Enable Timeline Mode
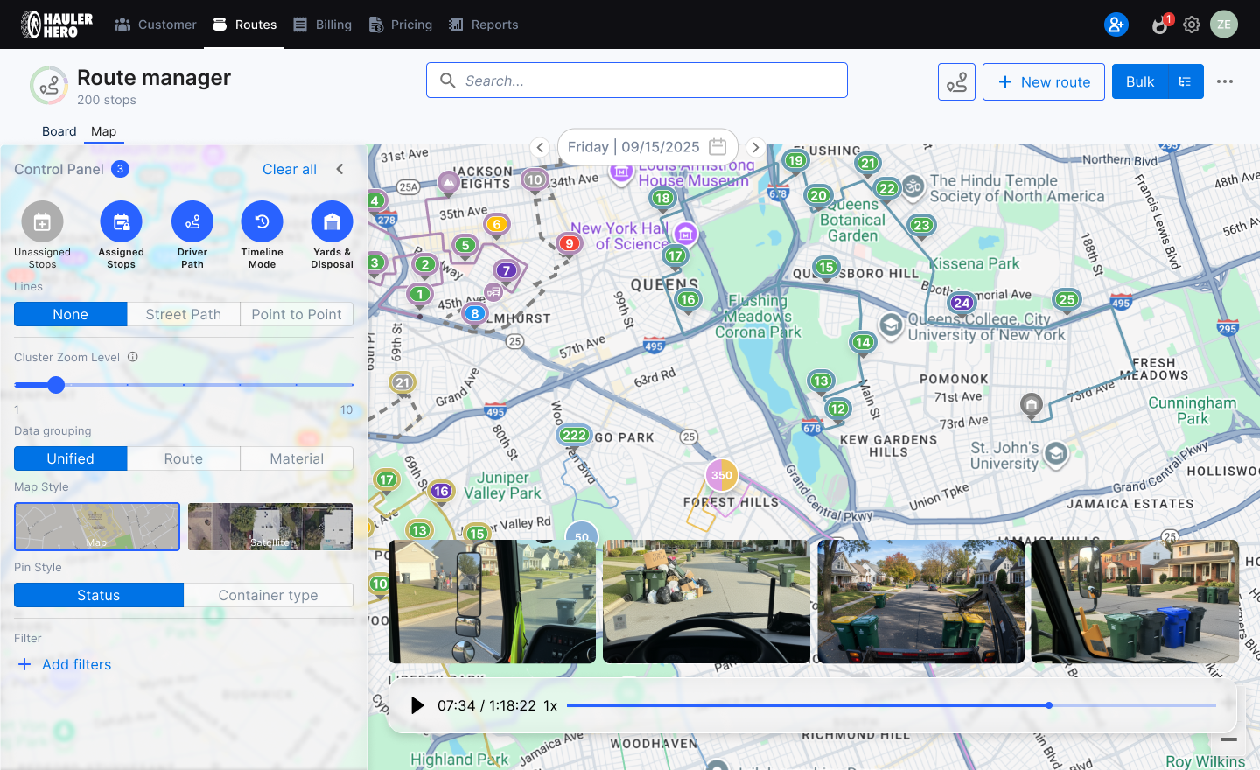This screenshot has width=1260, height=770. point(262,222)
